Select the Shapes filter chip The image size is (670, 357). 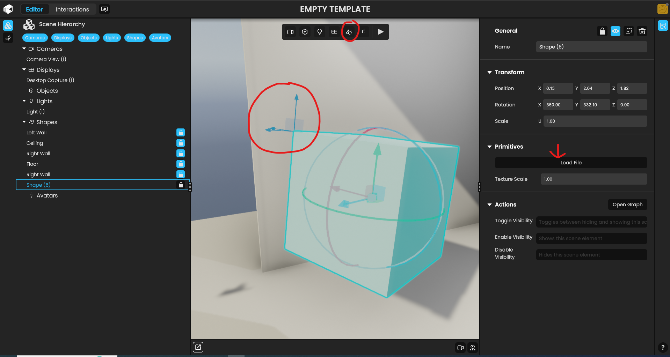134,38
